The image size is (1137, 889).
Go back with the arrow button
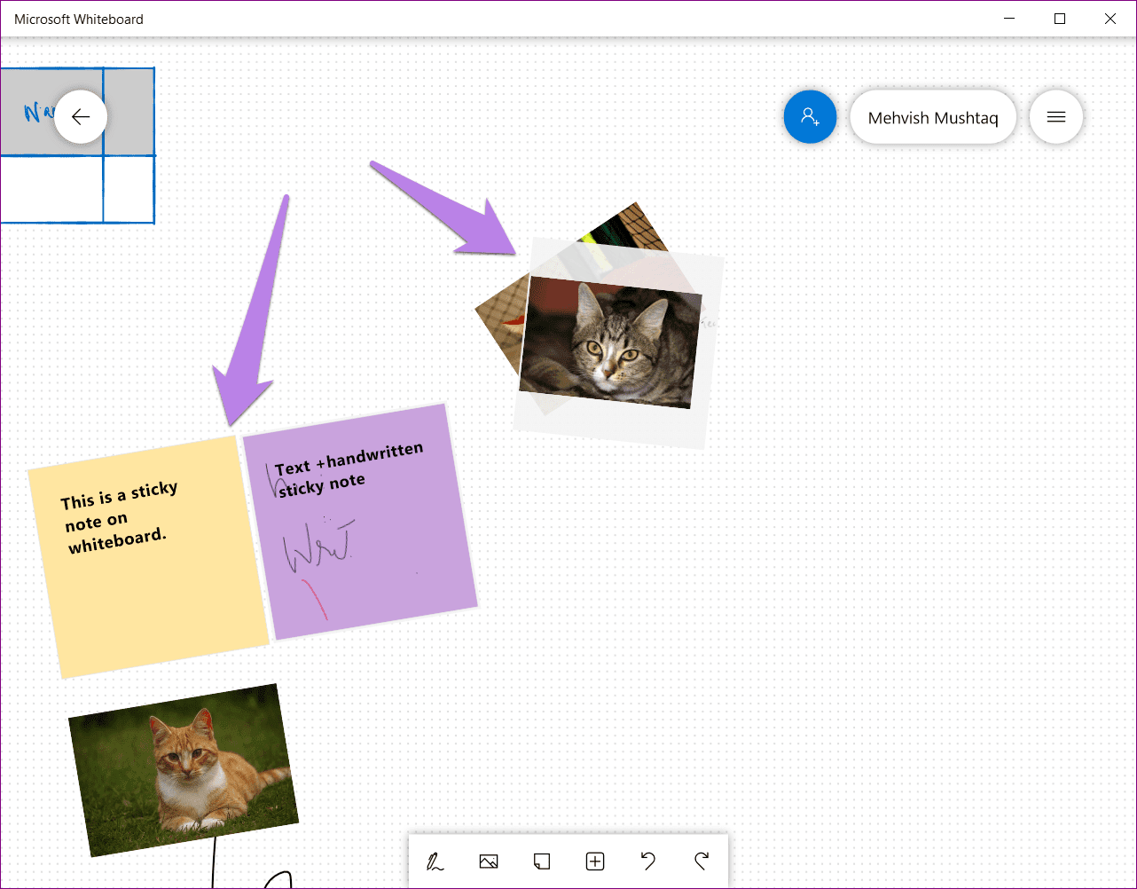pos(81,116)
